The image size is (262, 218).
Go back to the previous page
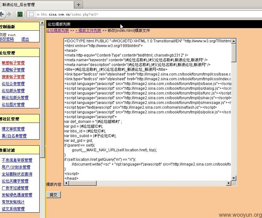point(2,14)
